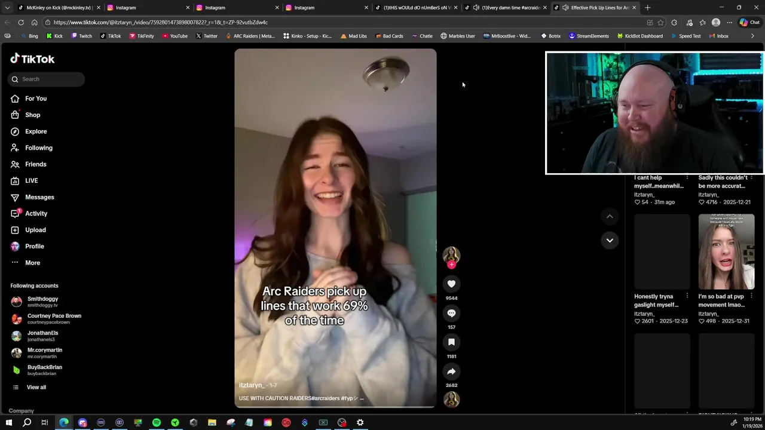Viewport: 765px width, 430px height.
Task: Open the spinning sound disc avatar
Action: (x=451, y=400)
